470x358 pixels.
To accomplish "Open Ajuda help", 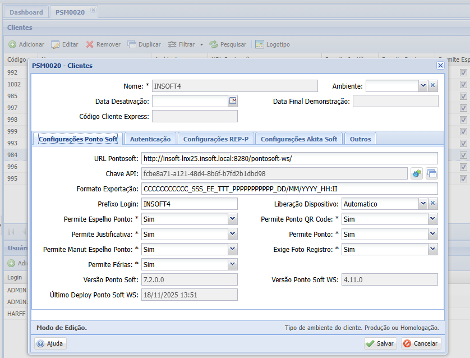I will [50, 343].
